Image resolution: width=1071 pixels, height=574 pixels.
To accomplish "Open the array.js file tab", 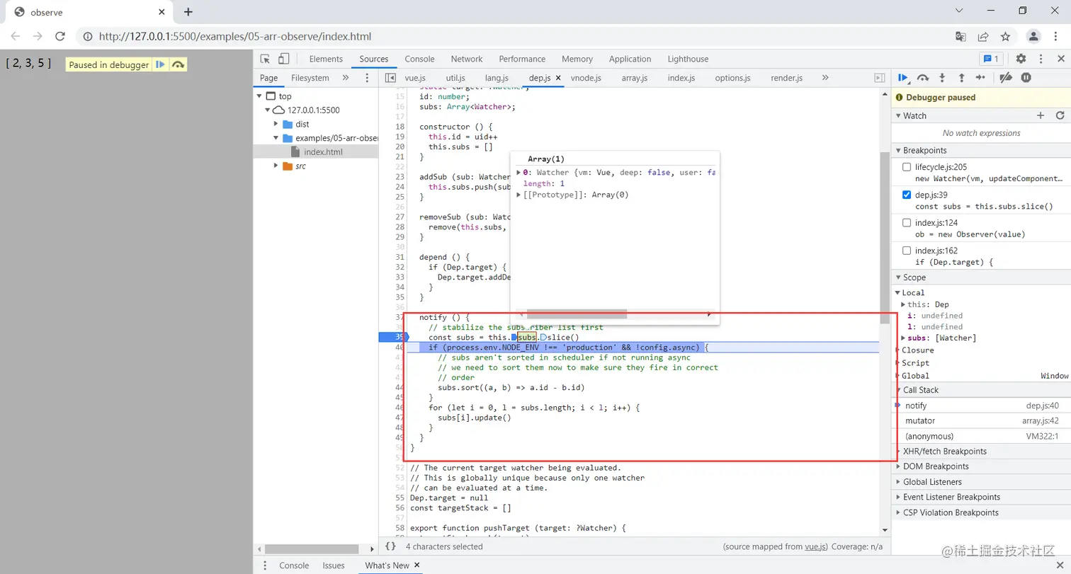I will point(634,78).
